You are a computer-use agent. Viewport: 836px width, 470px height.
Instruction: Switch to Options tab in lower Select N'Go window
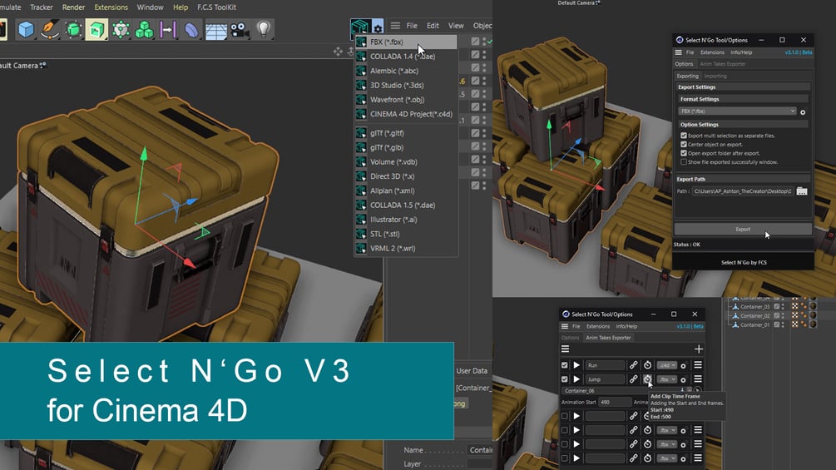pos(570,337)
